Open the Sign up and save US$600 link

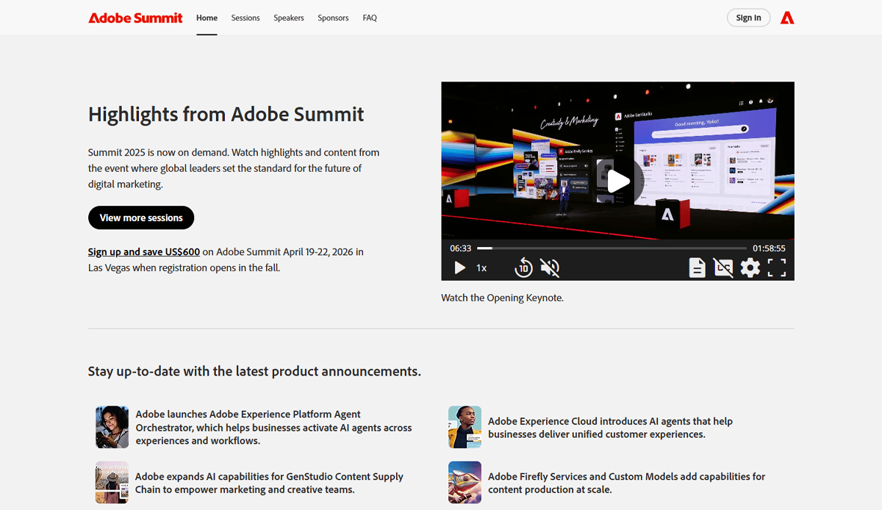(x=143, y=251)
